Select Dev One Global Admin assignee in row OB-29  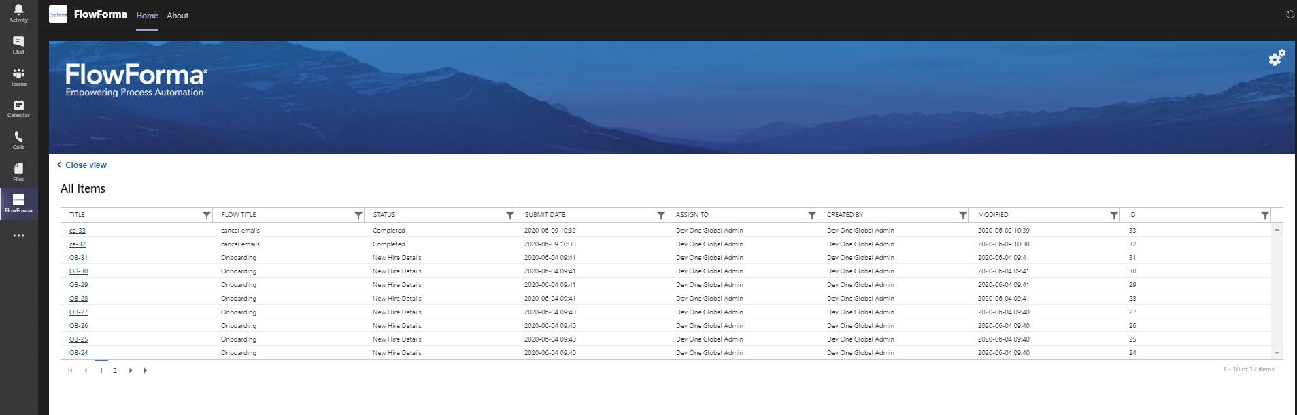pyautogui.click(x=709, y=285)
